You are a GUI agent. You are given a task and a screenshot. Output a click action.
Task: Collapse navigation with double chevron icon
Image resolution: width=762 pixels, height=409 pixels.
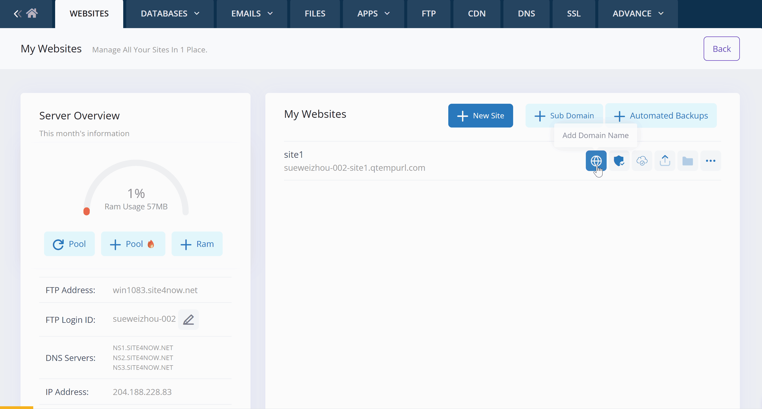coord(18,14)
